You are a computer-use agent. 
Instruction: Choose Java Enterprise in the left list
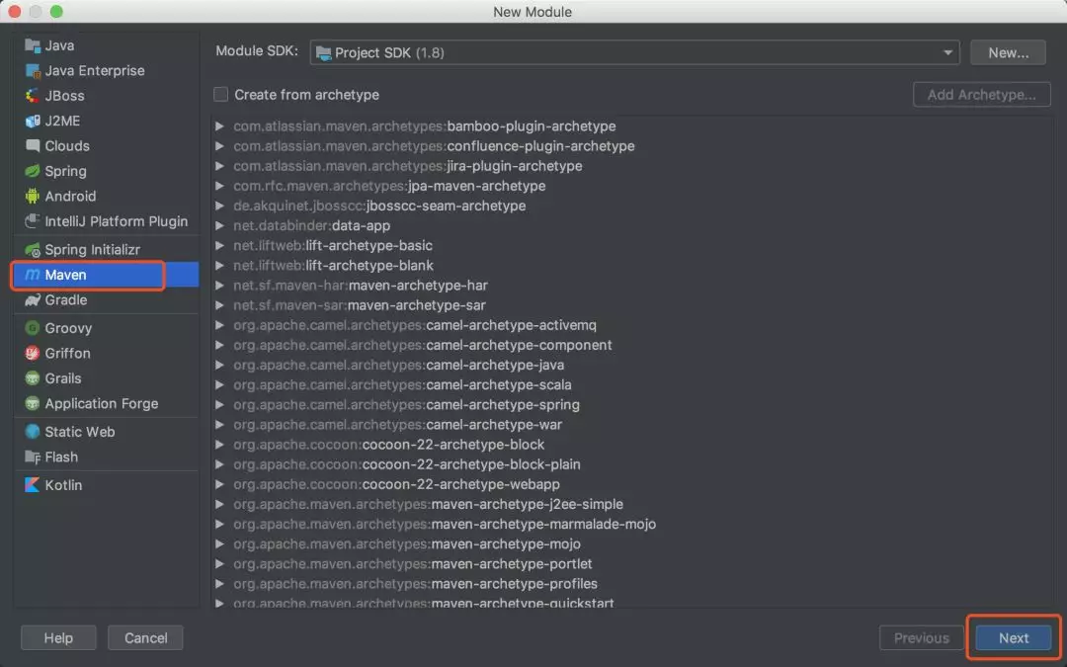(94, 71)
